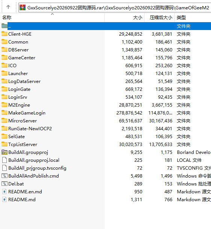
Task: Select the Launcher folder icon
Action: pyautogui.click(x=5, y=73)
